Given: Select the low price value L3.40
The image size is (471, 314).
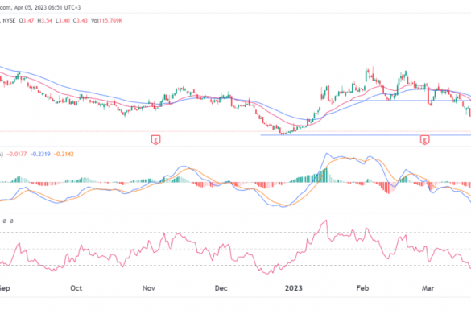Looking at the screenshot, I should (x=63, y=21).
